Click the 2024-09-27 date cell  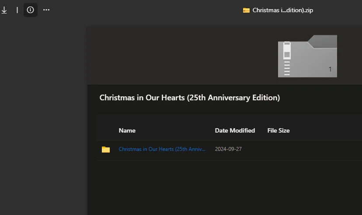(228, 149)
